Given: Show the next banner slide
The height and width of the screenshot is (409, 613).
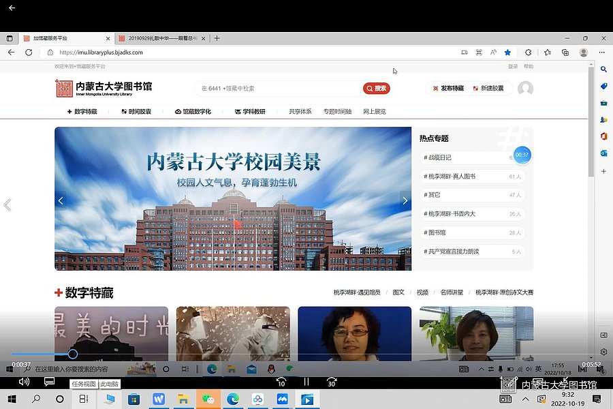Looking at the screenshot, I should click(405, 201).
